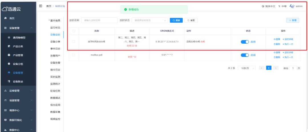The image size is (308, 132).
Task: Go to 首页 in the breadcrumb
Action: point(49,6)
